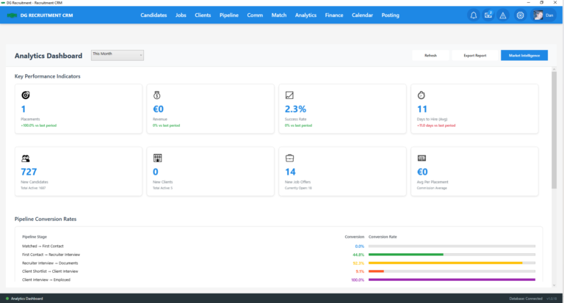Click Dan's profile avatar
The height and width of the screenshot is (303, 564).
coord(538,15)
